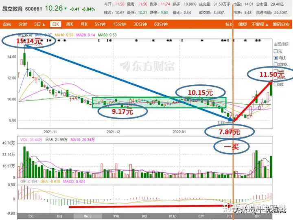Open the 盘前 pre-market tab
The height and width of the screenshot is (220, 293).
[7, 24]
